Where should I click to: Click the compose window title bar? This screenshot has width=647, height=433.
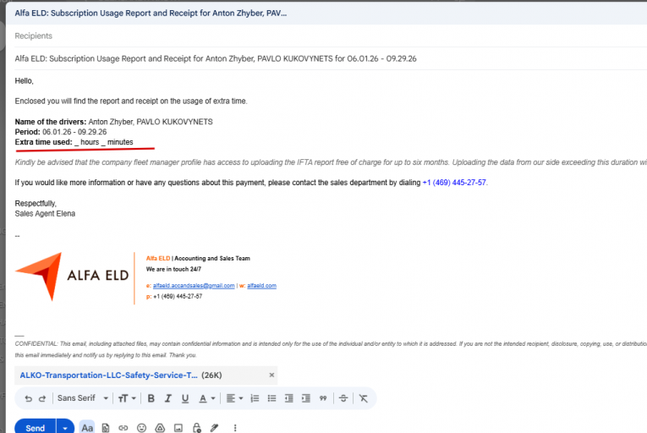326,14
